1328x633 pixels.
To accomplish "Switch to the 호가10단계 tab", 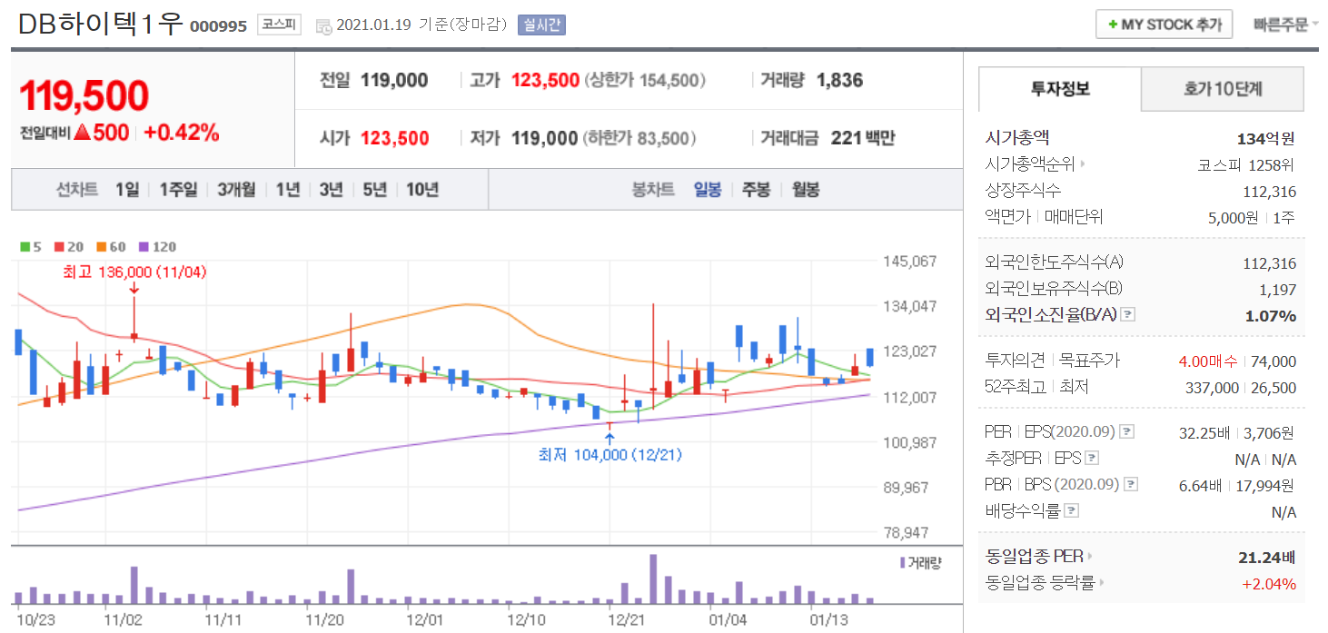I will (x=1222, y=89).
